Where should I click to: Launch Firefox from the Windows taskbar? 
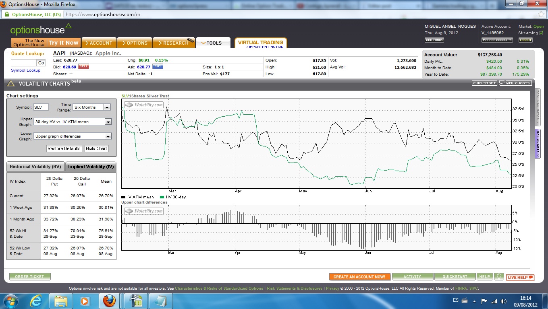pos(109,301)
